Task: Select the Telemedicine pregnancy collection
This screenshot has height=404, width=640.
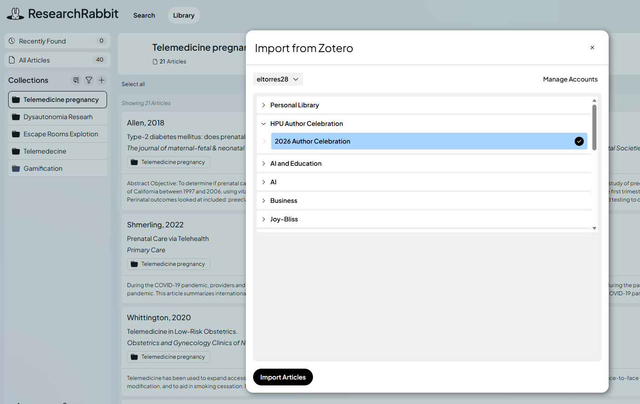Action: click(58, 100)
